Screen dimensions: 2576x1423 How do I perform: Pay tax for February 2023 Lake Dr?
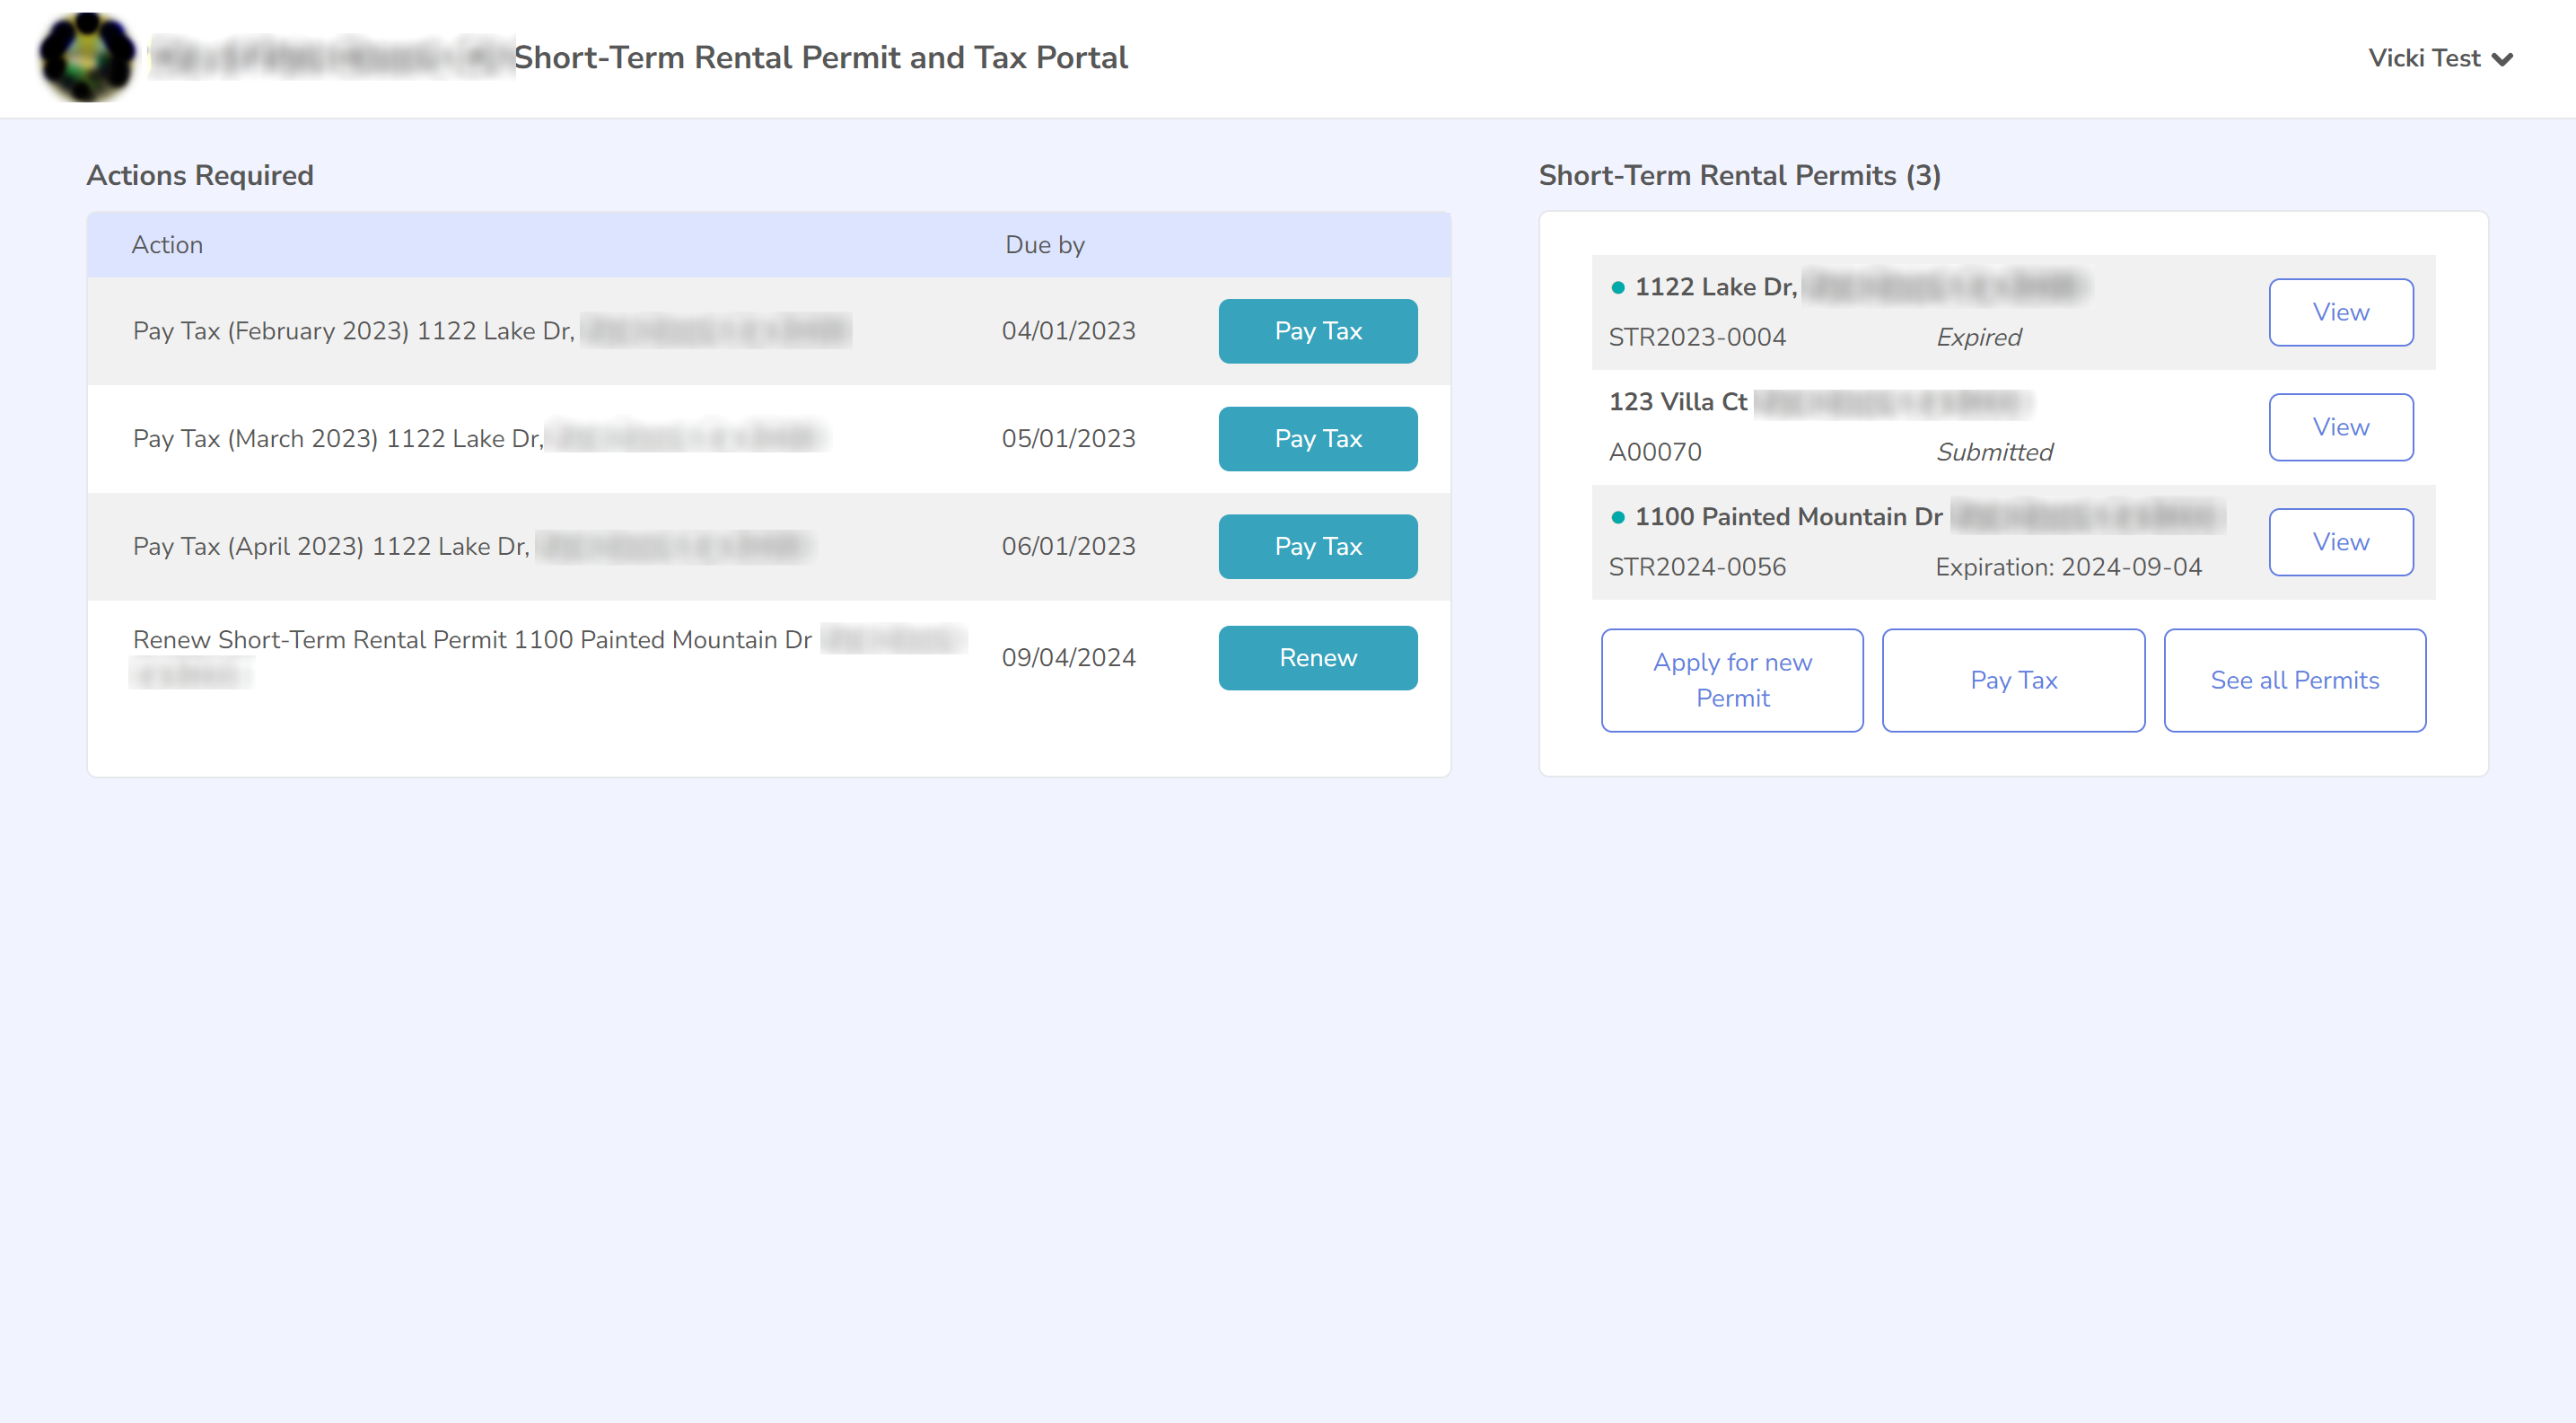click(1317, 331)
